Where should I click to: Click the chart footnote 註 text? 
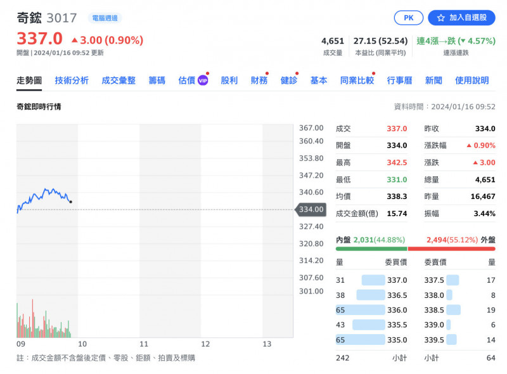coord(106,358)
